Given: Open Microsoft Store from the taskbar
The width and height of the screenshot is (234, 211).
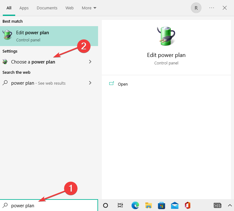Looking at the screenshot, I should [161, 205].
